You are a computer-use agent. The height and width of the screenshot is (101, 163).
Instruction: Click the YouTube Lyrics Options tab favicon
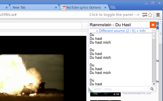(x=63, y=8)
